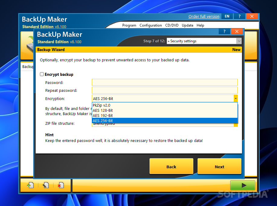Viewport: 277px width, 206px height.
Task: Open the Help menu
Action: point(200,25)
